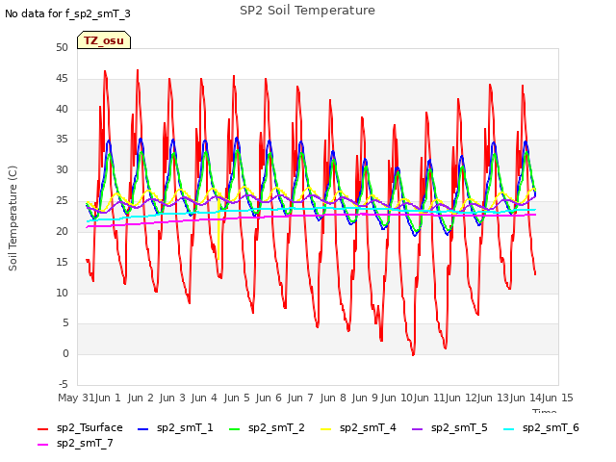The image size is (616, 462).
Task: Click the chart title SP2 Soil Temperature
Action: point(307,11)
